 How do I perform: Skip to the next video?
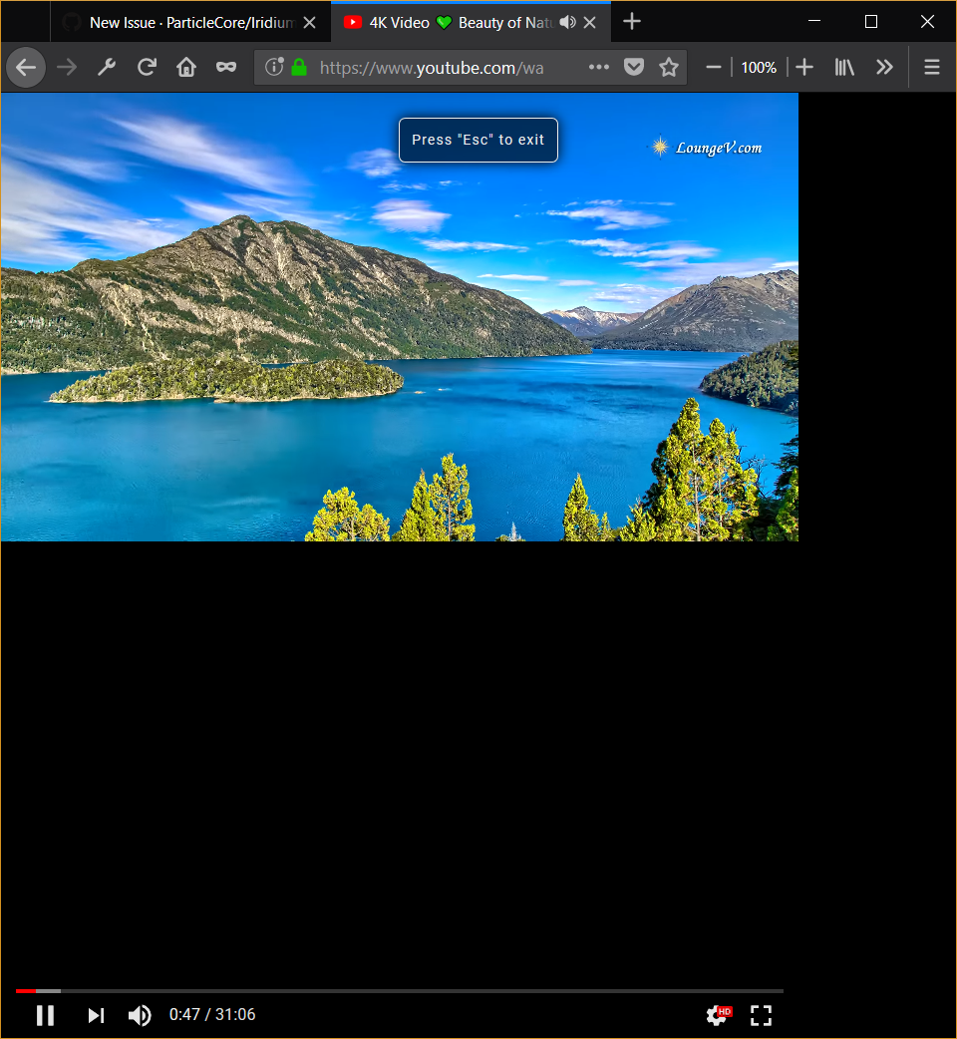(x=96, y=1015)
